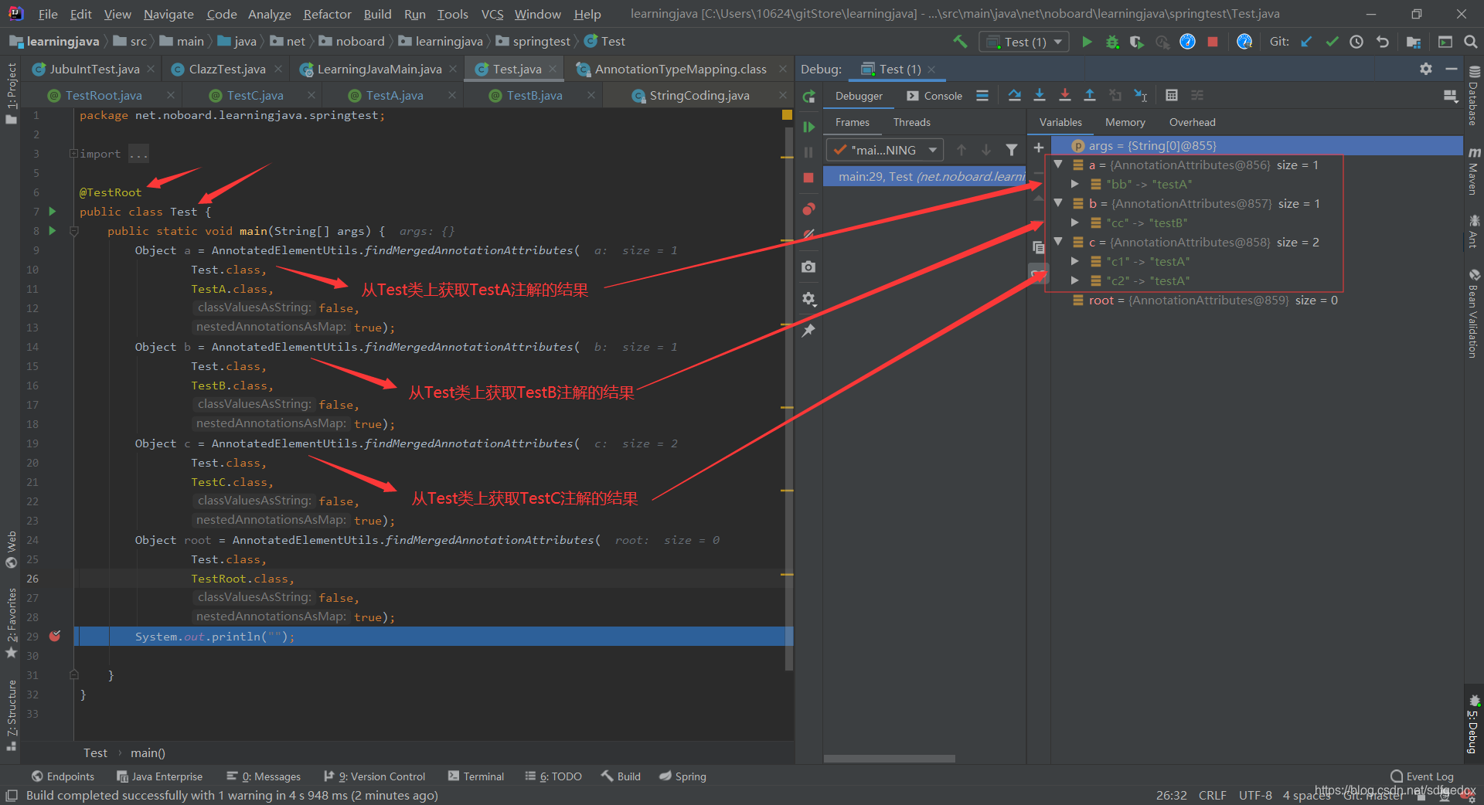This screenshot has width=1484, height=805.
Task: Open the VCS menu
Action: (492, 14)
